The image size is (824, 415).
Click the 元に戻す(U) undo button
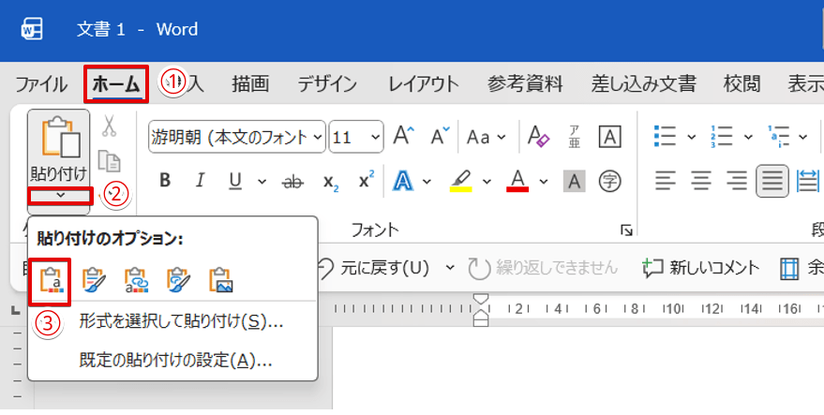(374, 268)
